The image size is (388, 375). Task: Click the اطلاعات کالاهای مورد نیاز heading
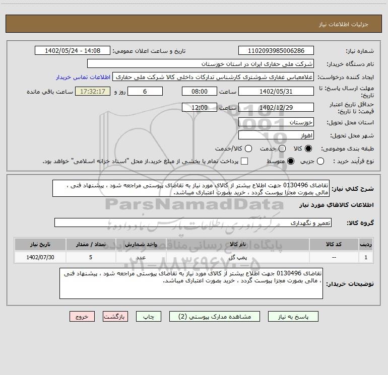click(x=337, y=205)
